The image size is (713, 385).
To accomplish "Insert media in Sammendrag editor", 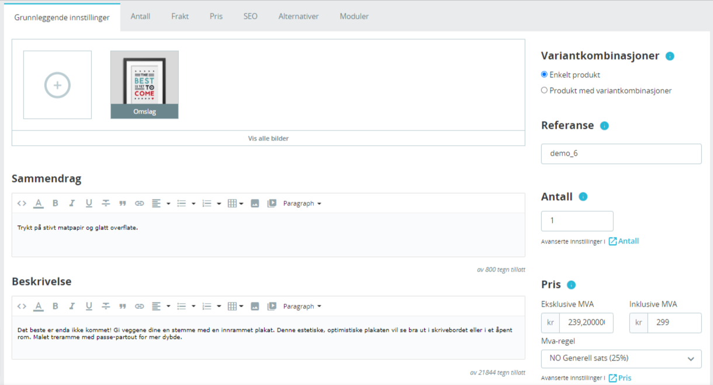I will tap(272, 204).
